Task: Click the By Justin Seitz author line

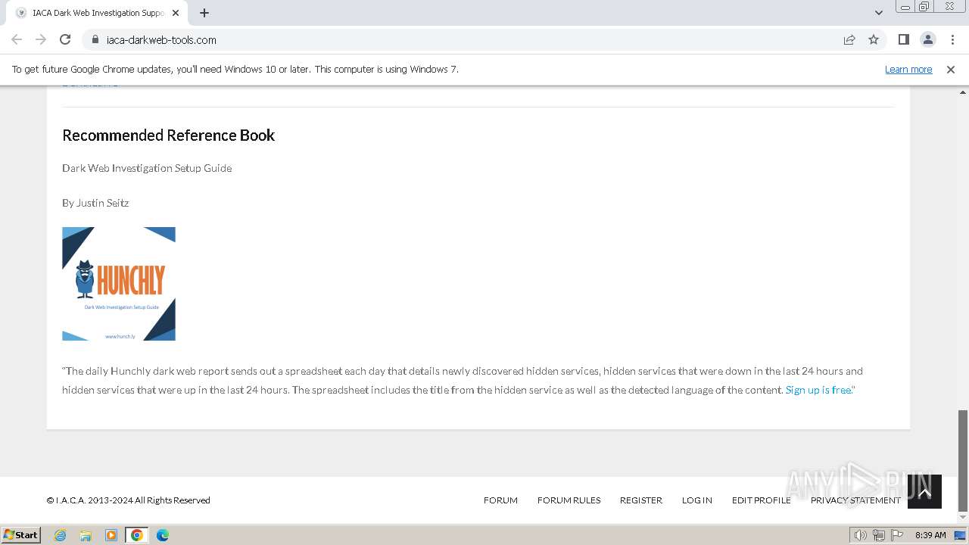Action: click(95, 203)
